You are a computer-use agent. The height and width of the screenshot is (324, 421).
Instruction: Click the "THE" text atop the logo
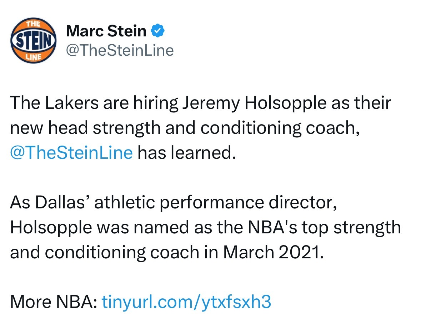[33, 24]
